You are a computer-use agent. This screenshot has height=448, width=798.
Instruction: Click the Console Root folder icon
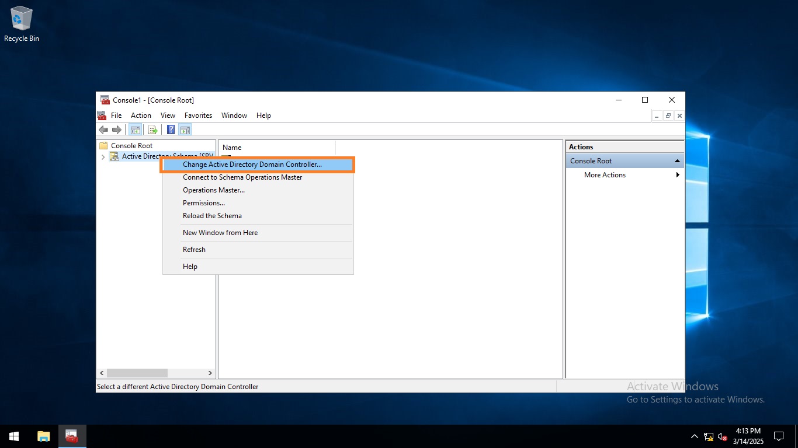[104, 146]
